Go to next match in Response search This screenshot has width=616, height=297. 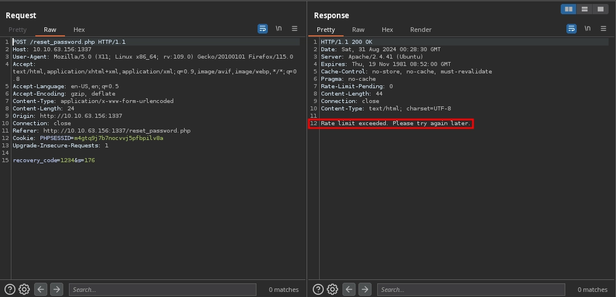pyautogui.click(x=365, y=289)
